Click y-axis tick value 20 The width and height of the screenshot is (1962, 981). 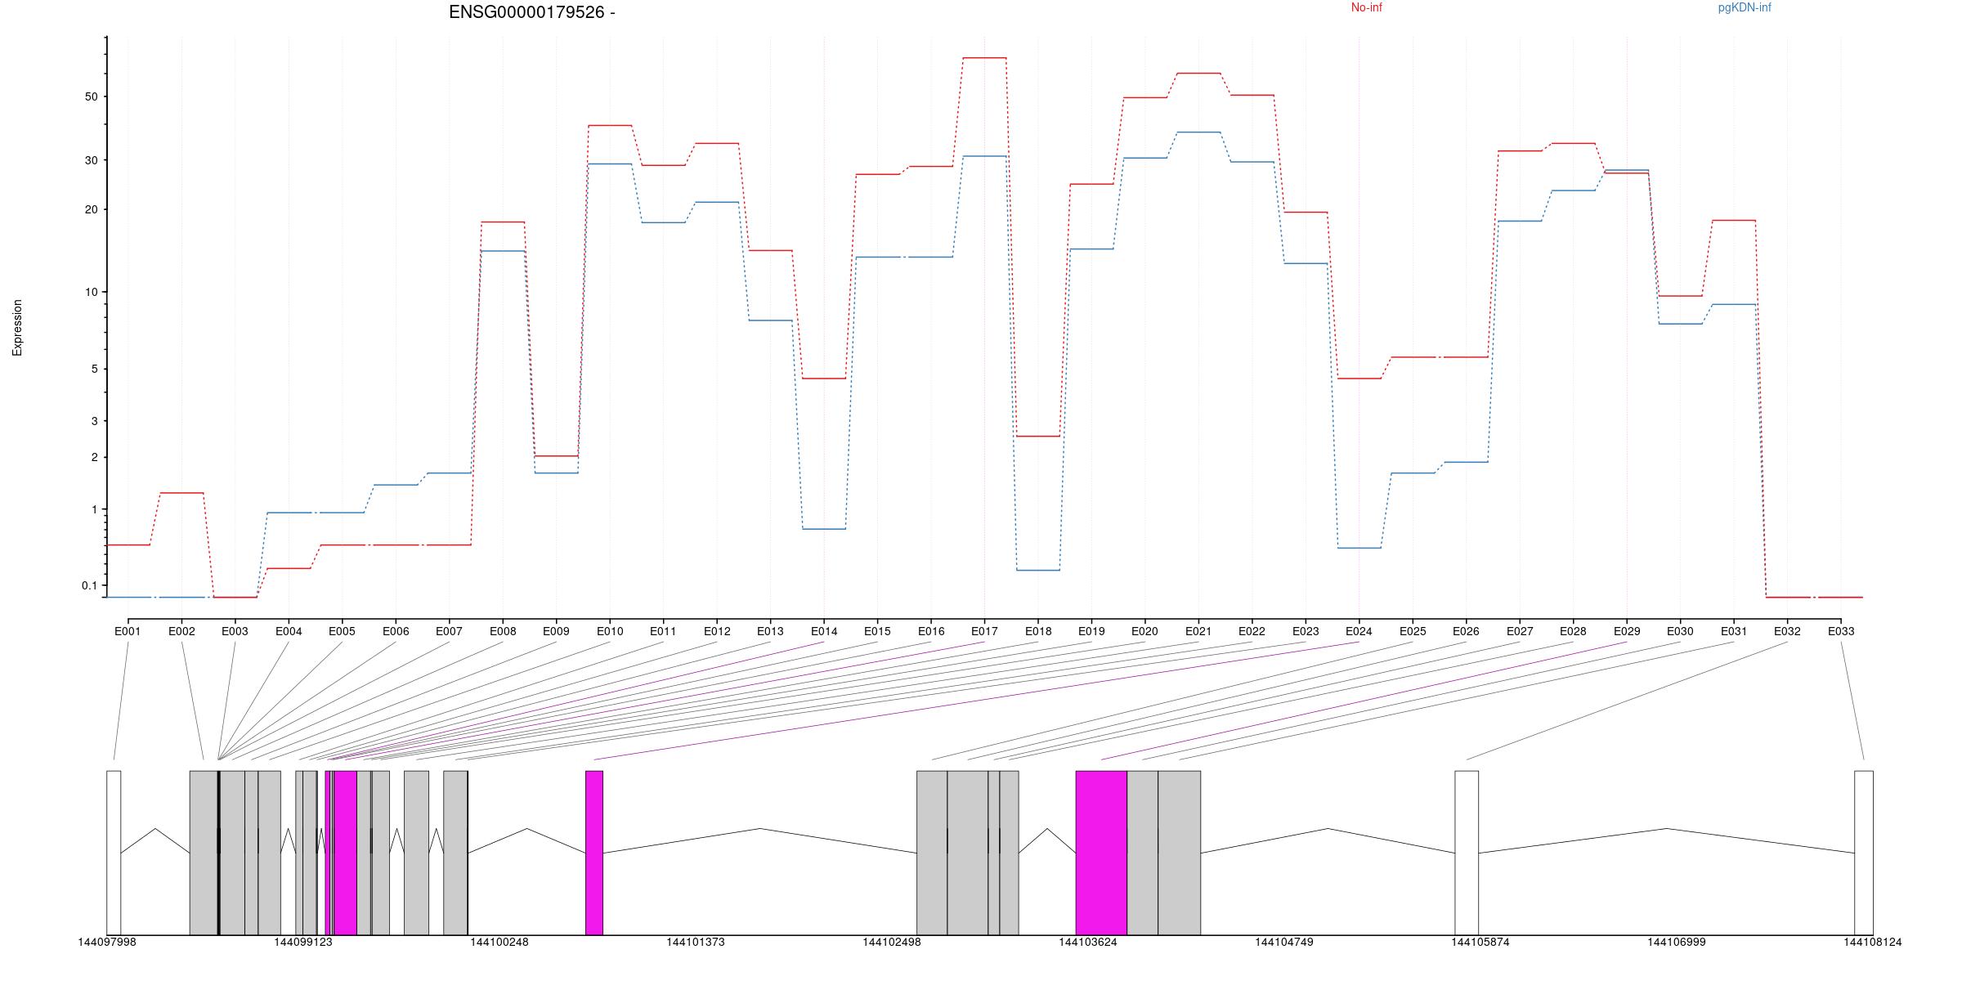pos(91,209)
